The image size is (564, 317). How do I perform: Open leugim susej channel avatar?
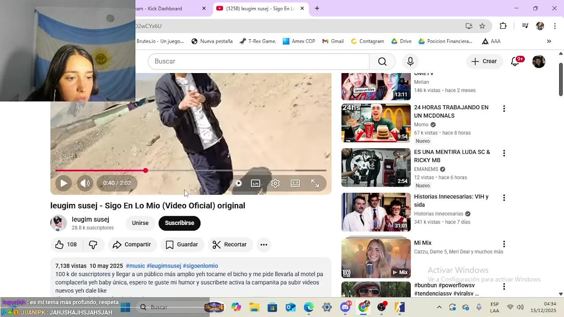tap(59, 223)
